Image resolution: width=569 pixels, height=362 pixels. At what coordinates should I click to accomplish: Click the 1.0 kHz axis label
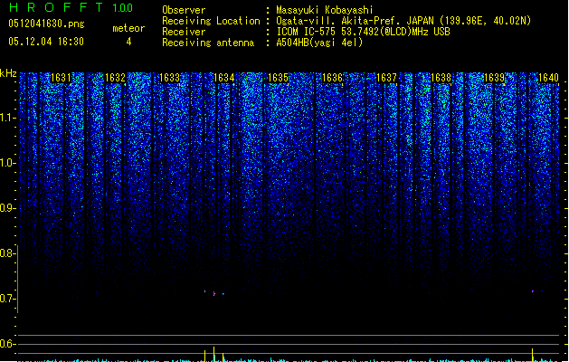(7, 163)
